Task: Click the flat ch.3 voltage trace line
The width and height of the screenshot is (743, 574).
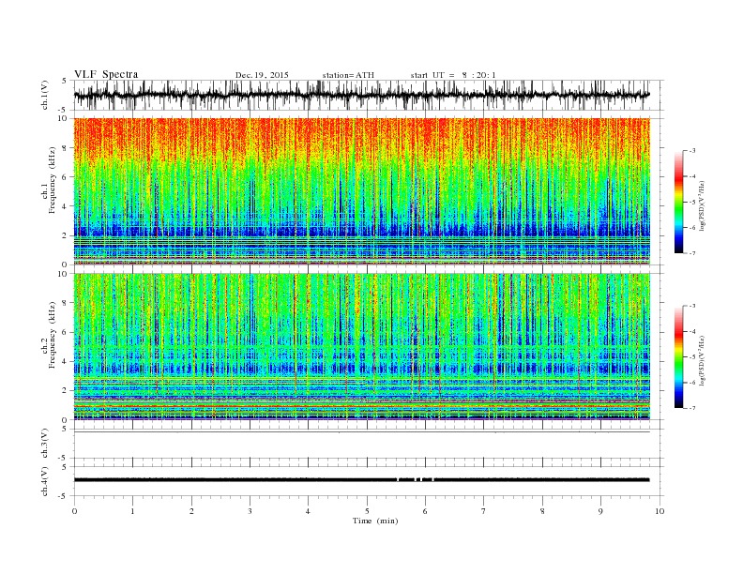Action: click(x=361, y=432)
